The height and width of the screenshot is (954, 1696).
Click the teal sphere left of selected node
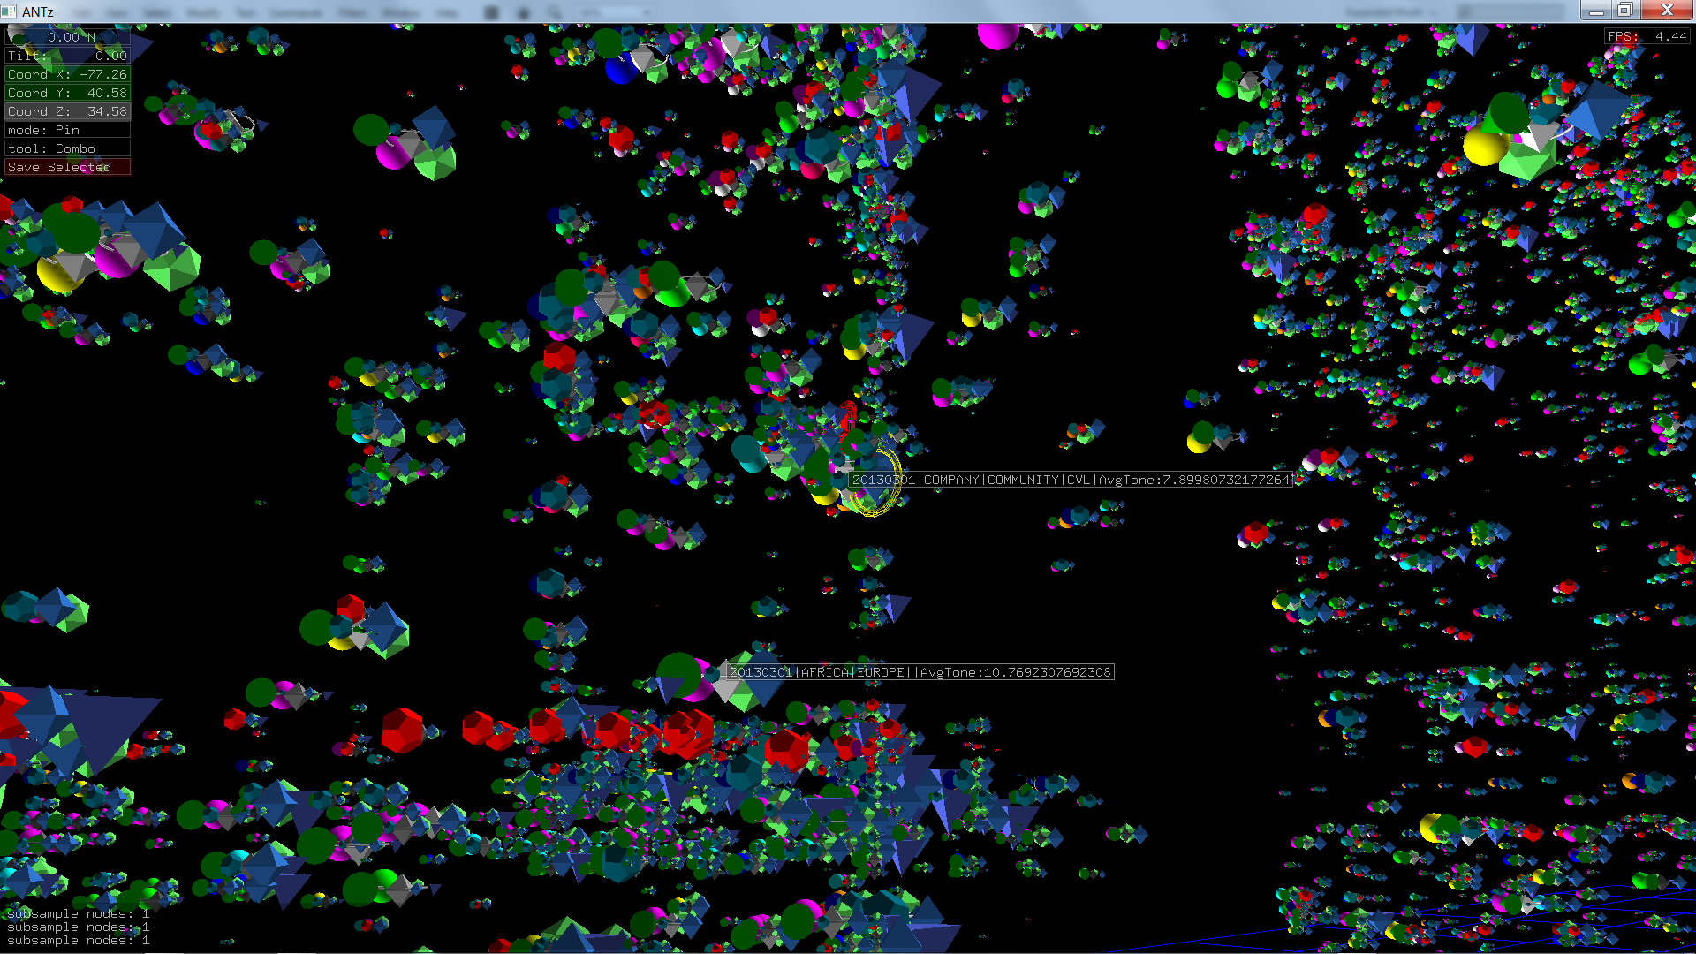tap(749, 453)
